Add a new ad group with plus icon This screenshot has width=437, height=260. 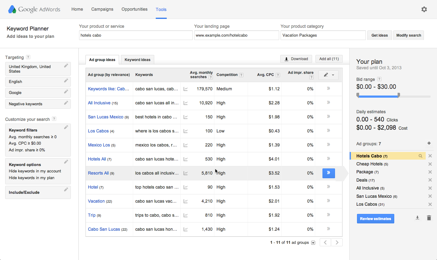tap(429, 143)
